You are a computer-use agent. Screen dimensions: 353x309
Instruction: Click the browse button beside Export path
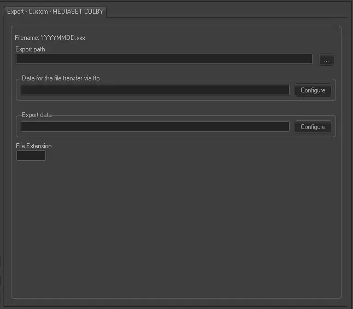[x=326, y=60]
